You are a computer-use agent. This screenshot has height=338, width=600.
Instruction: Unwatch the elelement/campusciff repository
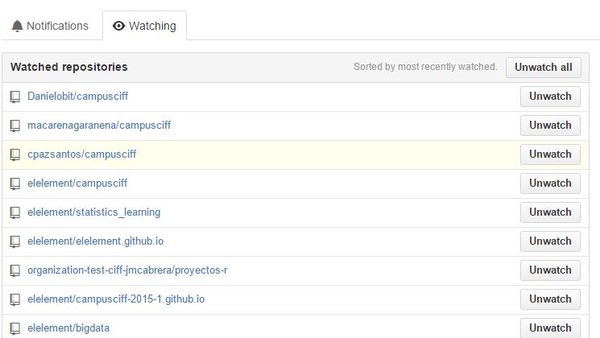click(x=550, y=183)
